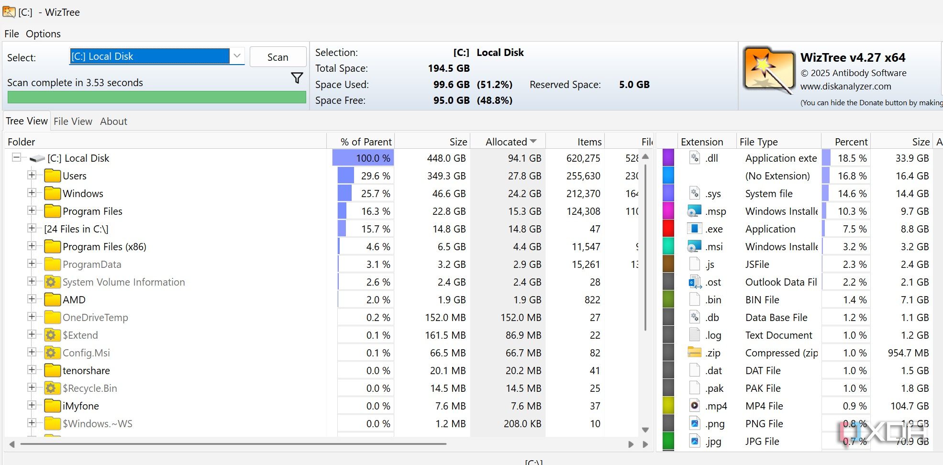Screen dimensions: 943x465
Task: Click the Scan button
Action: (x=277, y=57)
